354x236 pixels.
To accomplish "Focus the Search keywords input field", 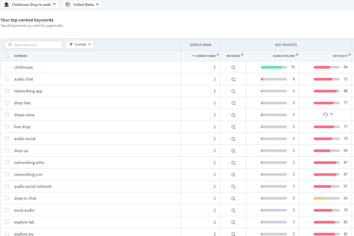I will 34,45.
